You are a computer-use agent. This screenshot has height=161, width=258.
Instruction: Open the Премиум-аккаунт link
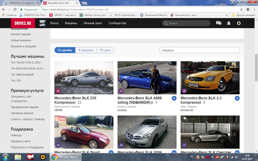(x=22, y=113)
